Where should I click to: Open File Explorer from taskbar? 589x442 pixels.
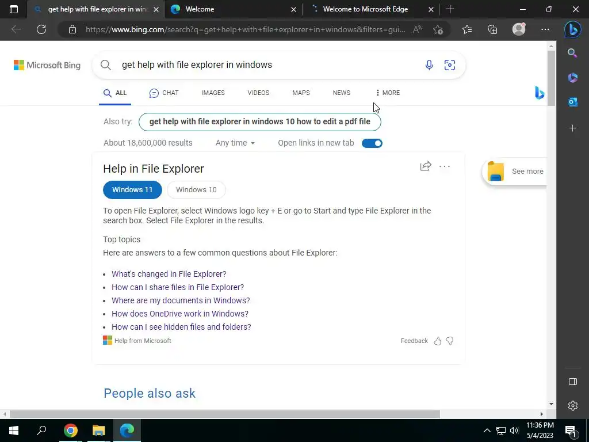98,430
